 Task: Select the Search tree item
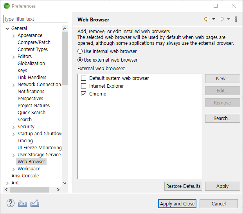coord(25,120)
